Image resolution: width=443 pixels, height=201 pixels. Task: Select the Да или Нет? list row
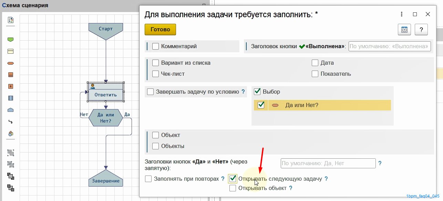pyautogui.click(x=322, y=105)
